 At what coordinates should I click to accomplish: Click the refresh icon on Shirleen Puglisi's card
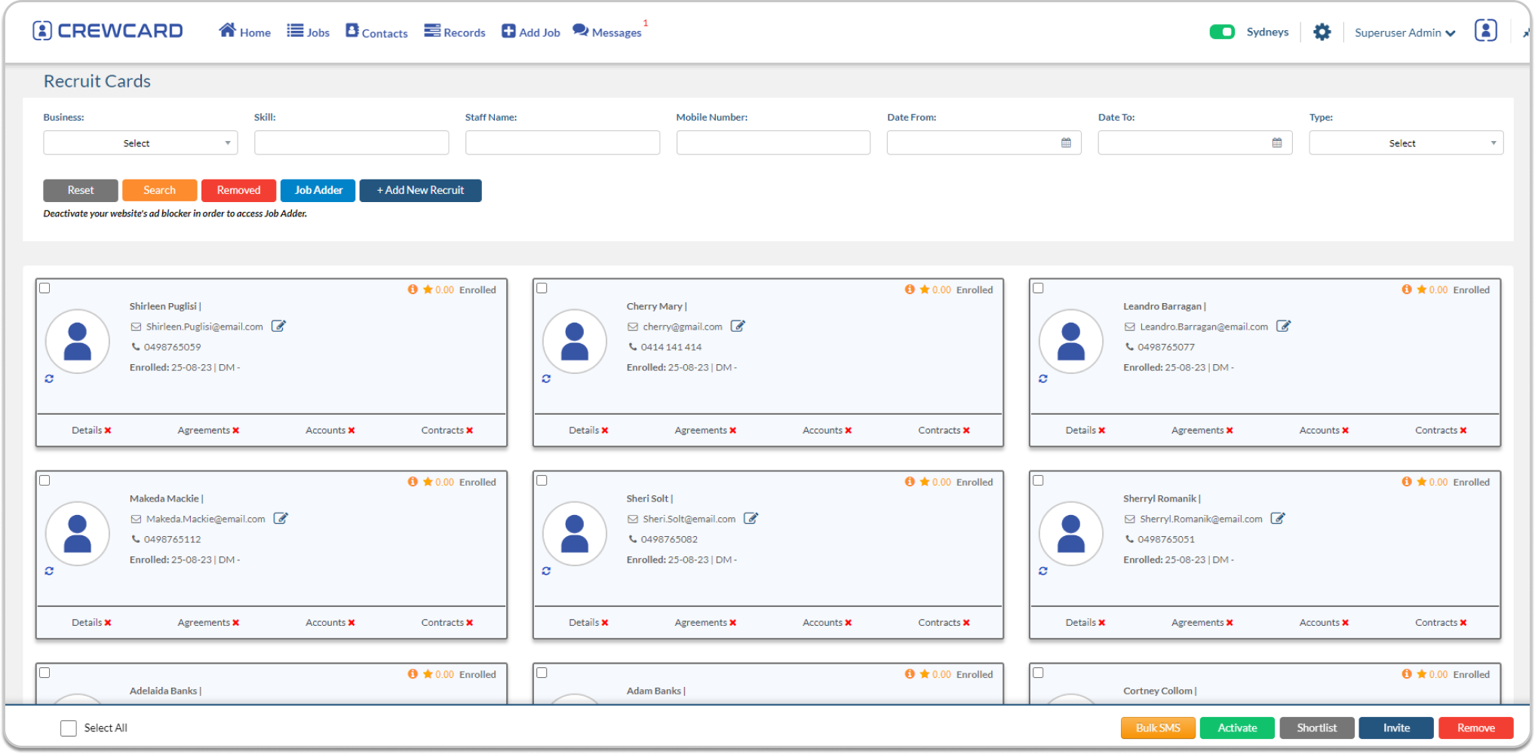49,379
